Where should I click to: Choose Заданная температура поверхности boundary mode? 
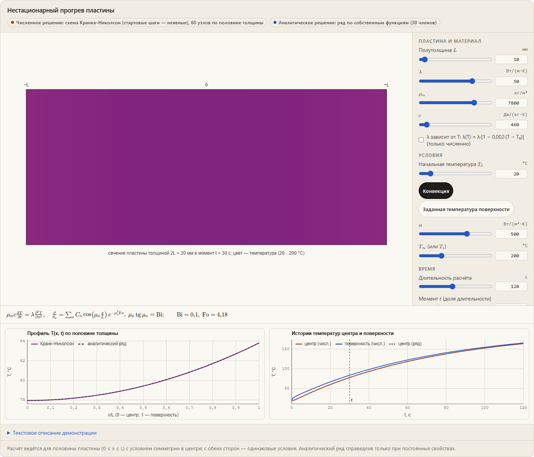point(466,209)
